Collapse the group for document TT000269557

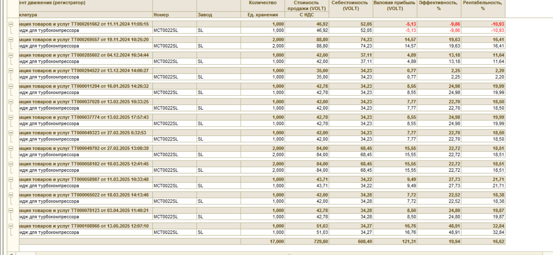click(x=11, y=40)
